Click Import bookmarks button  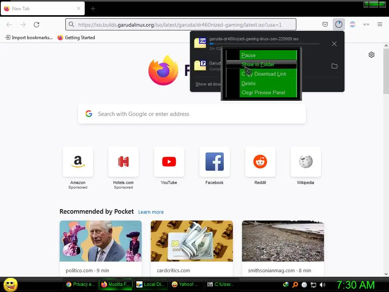29,38
